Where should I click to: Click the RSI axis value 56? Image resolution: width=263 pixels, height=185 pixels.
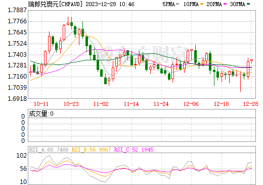23,169
